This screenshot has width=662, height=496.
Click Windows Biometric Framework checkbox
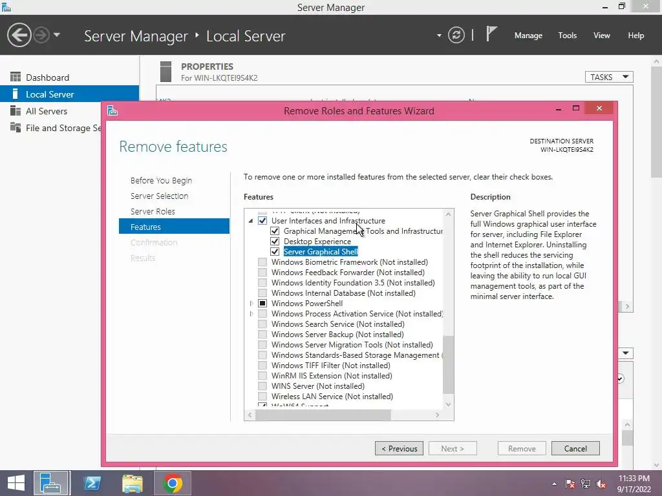(262, 262)
